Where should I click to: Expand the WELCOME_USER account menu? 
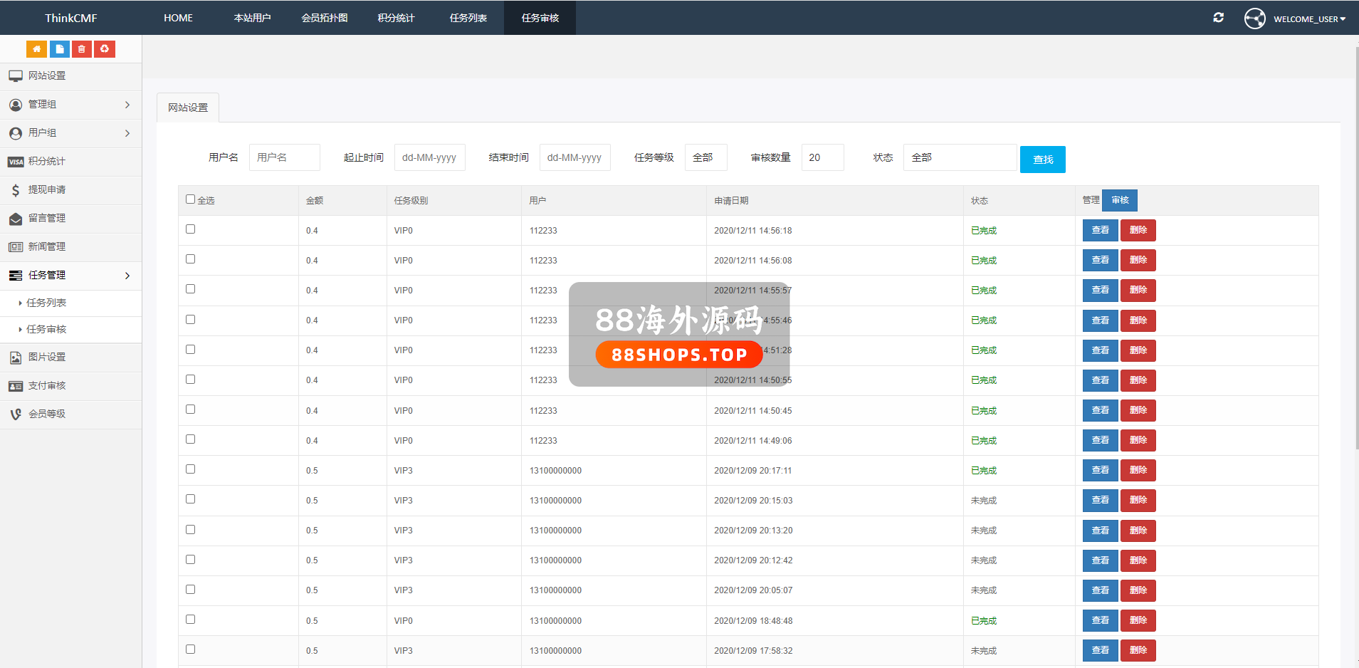1308,19
